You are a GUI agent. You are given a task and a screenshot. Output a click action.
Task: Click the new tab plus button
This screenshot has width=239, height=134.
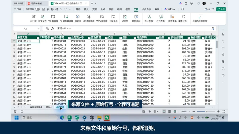[92, 3]
